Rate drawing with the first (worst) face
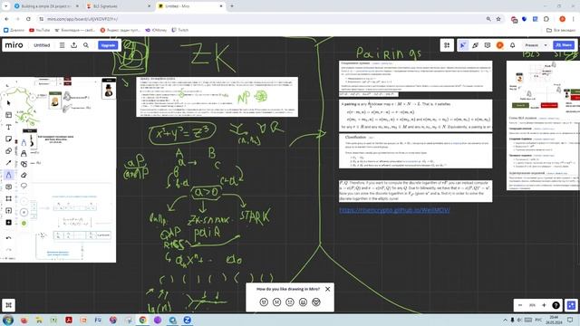This screenshot has height=326, width=580. 264,302
